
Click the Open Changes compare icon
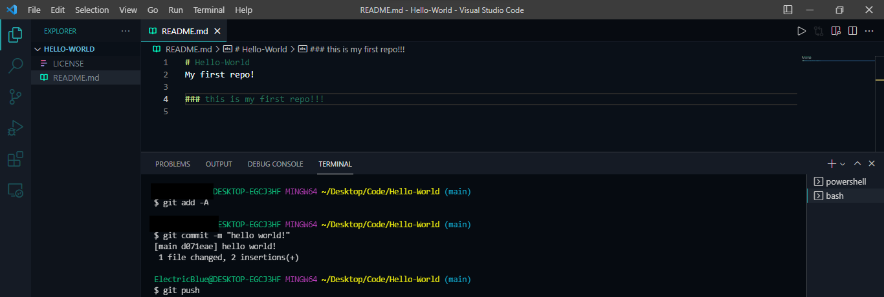(x=819, y=31)
